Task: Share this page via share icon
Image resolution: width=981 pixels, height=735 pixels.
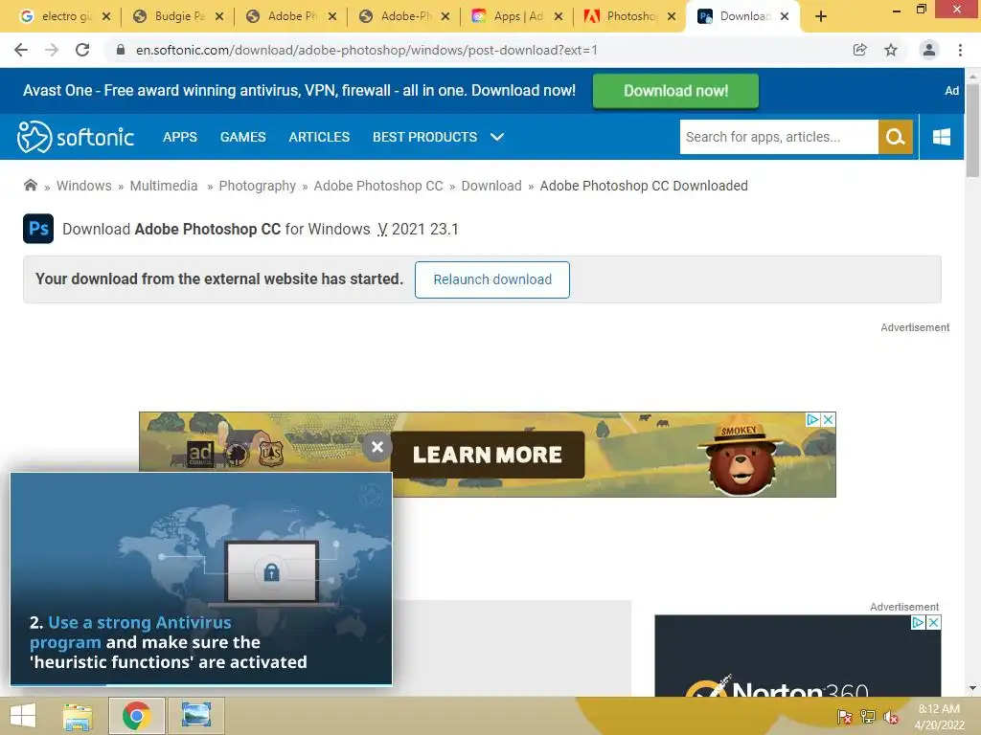Action: click(859, 50)
